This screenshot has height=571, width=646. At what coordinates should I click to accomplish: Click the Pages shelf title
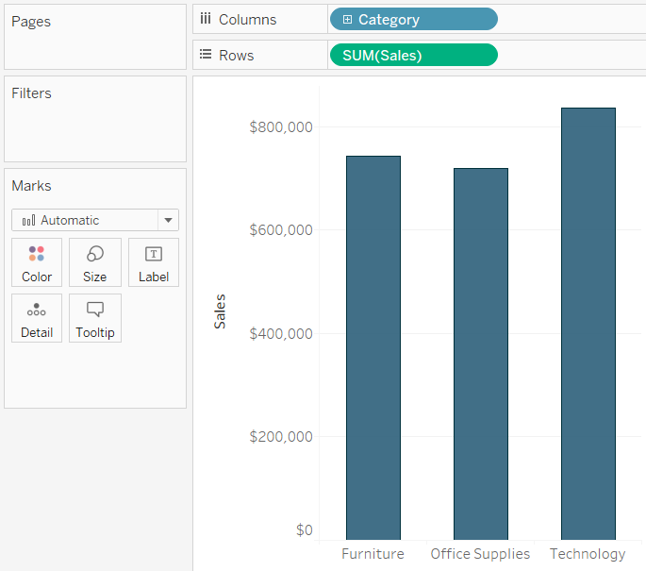(31, 22)
